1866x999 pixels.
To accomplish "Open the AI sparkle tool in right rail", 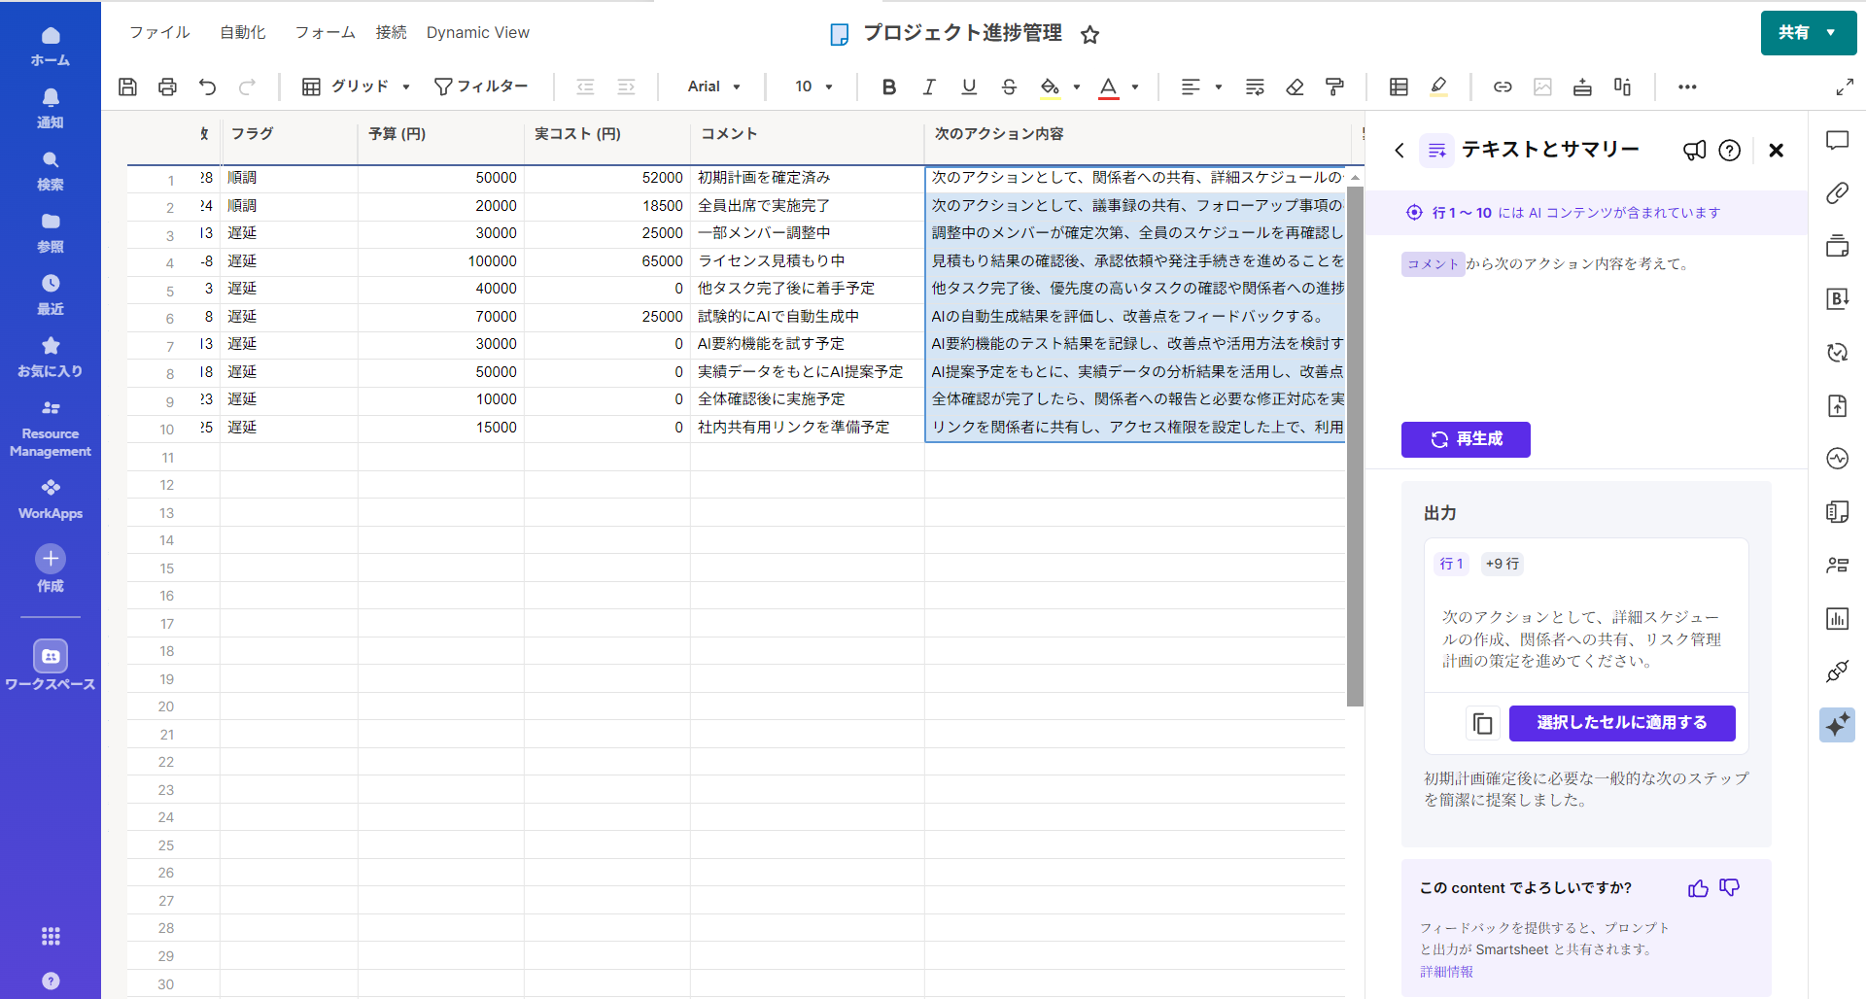I will point(1837,725).
